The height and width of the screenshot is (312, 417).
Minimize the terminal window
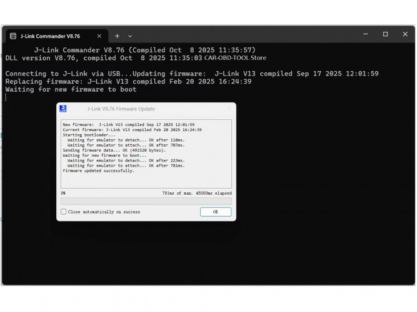366,34
